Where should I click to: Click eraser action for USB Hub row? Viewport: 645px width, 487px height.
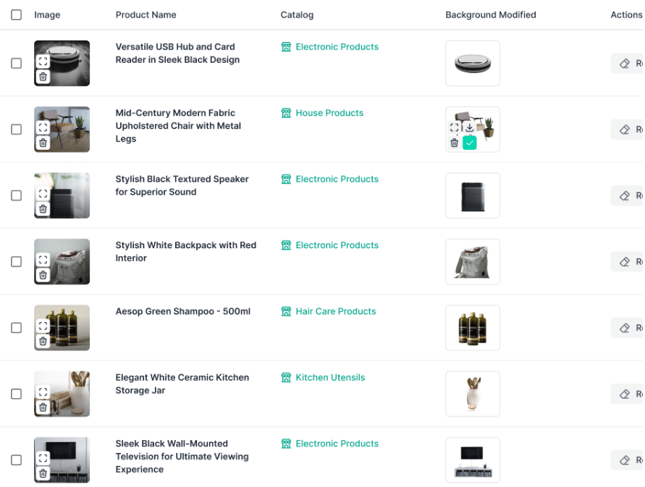628,64
